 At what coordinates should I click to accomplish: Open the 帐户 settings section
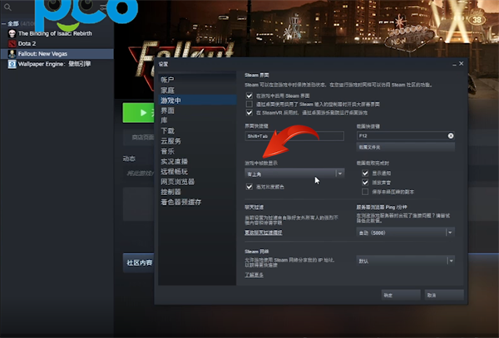(167, 80)
